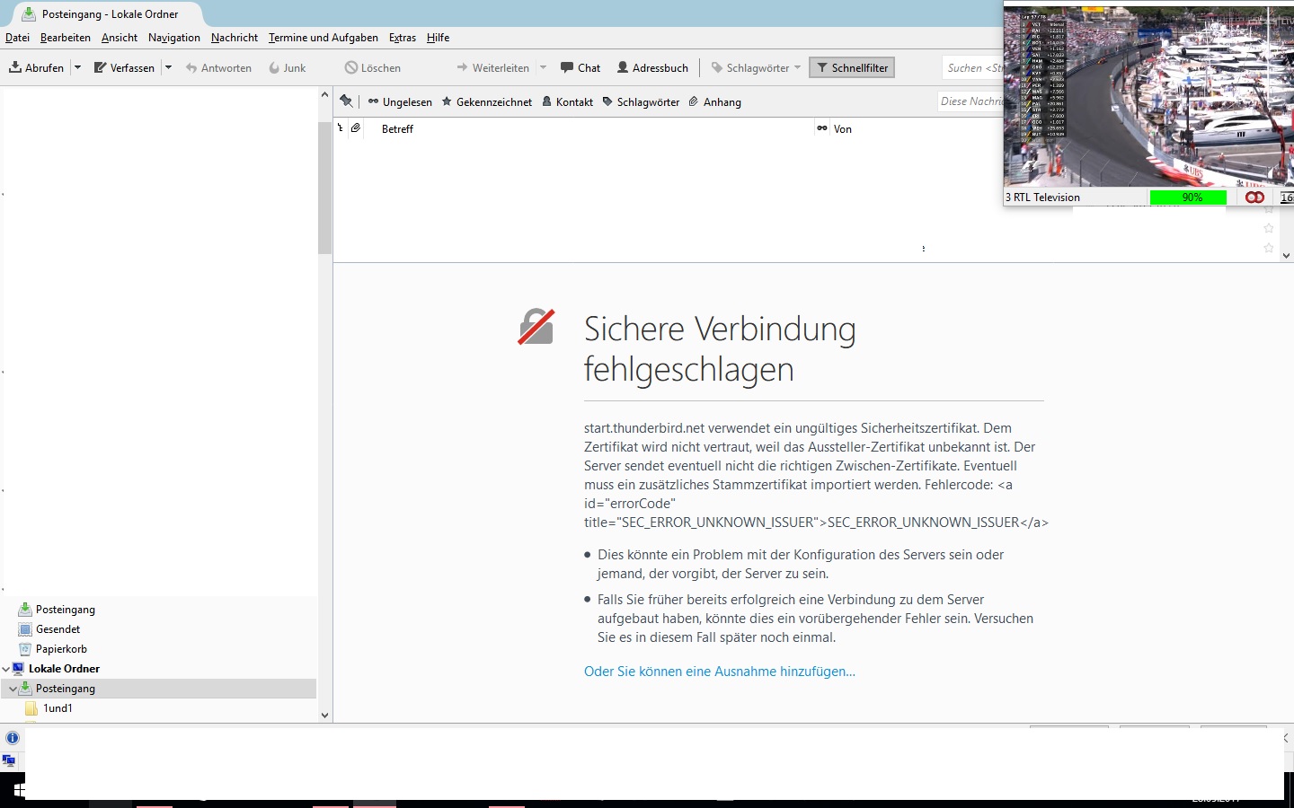Open the Adressbuch address book

pos(652,67)
